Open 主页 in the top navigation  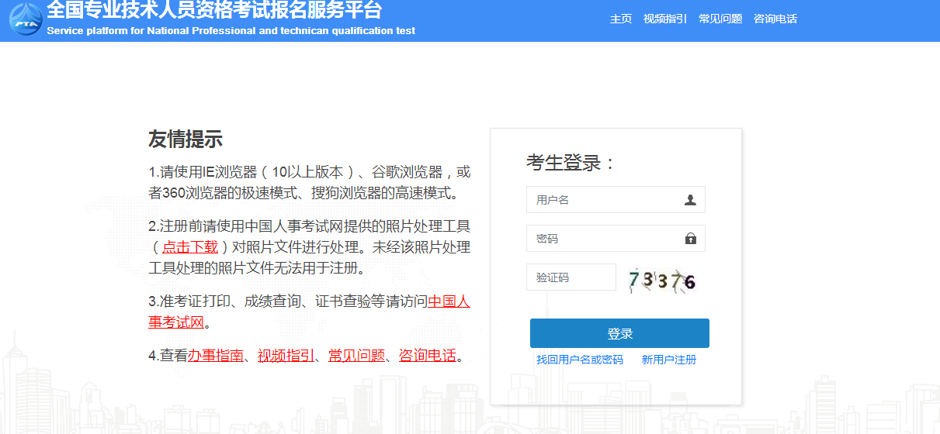click(x=621, y=19)
